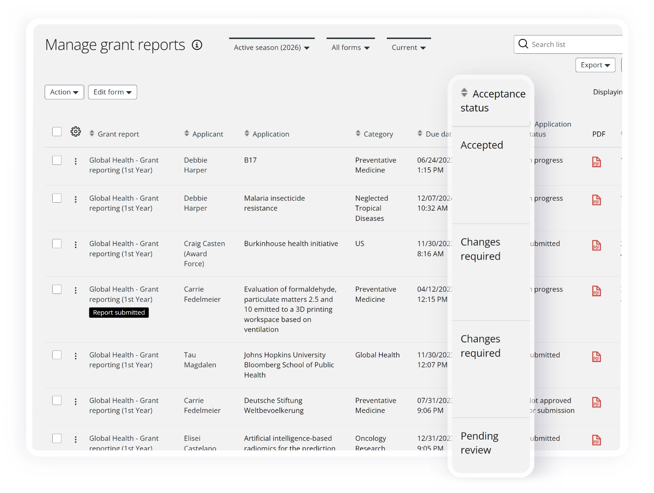Select checkbox for Tau Magdalen's report
The height and width of the screenshot is (493, 654).
tap(57, 355)
